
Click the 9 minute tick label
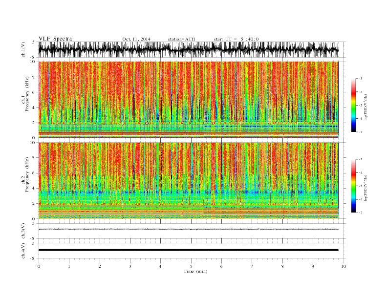pos(313,266)
